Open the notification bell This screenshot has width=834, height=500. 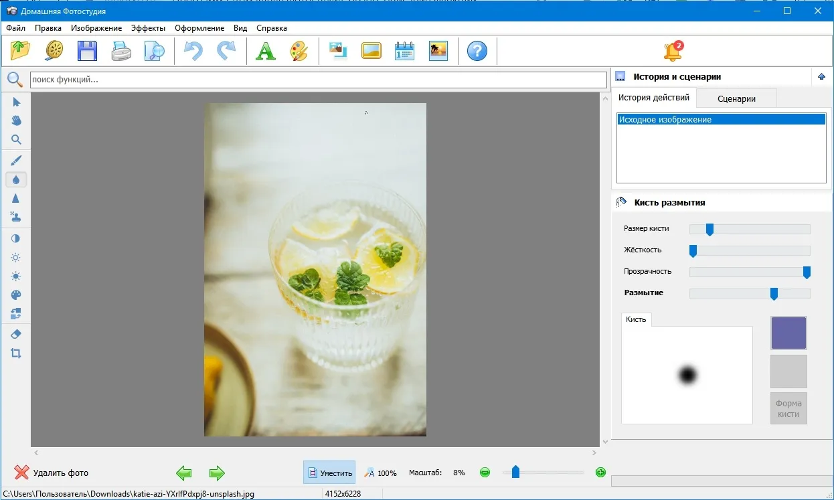point(672,51)
